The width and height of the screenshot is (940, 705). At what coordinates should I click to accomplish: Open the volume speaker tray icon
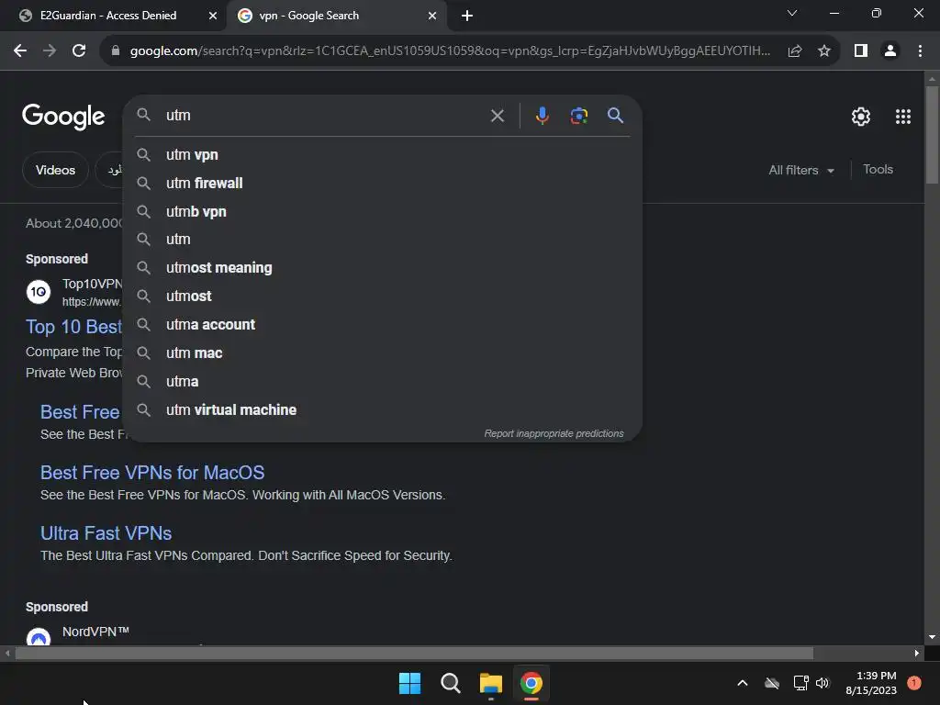[822, 683]
